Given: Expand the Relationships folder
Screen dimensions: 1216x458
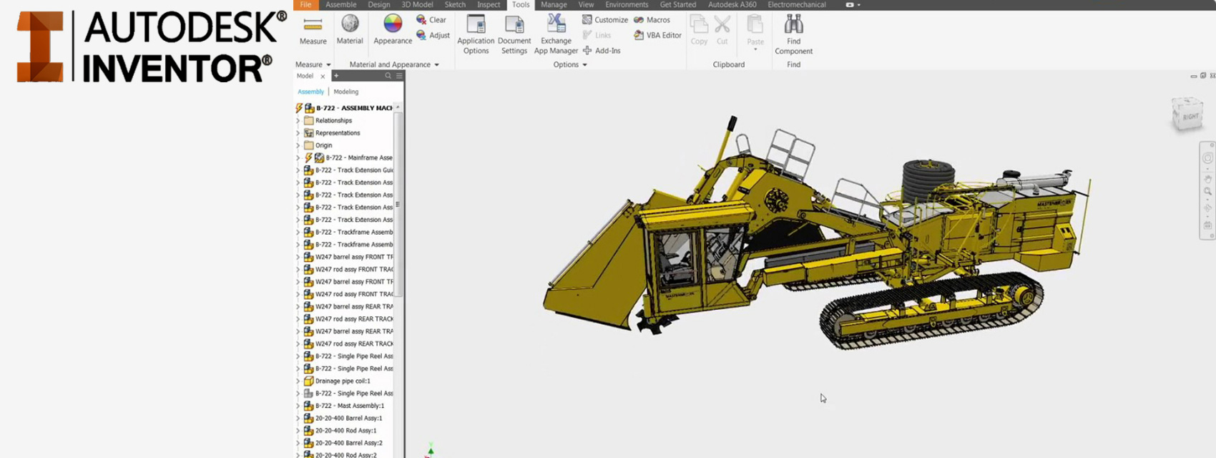Looking at the screenshot, I should click(x=298, y=121).
